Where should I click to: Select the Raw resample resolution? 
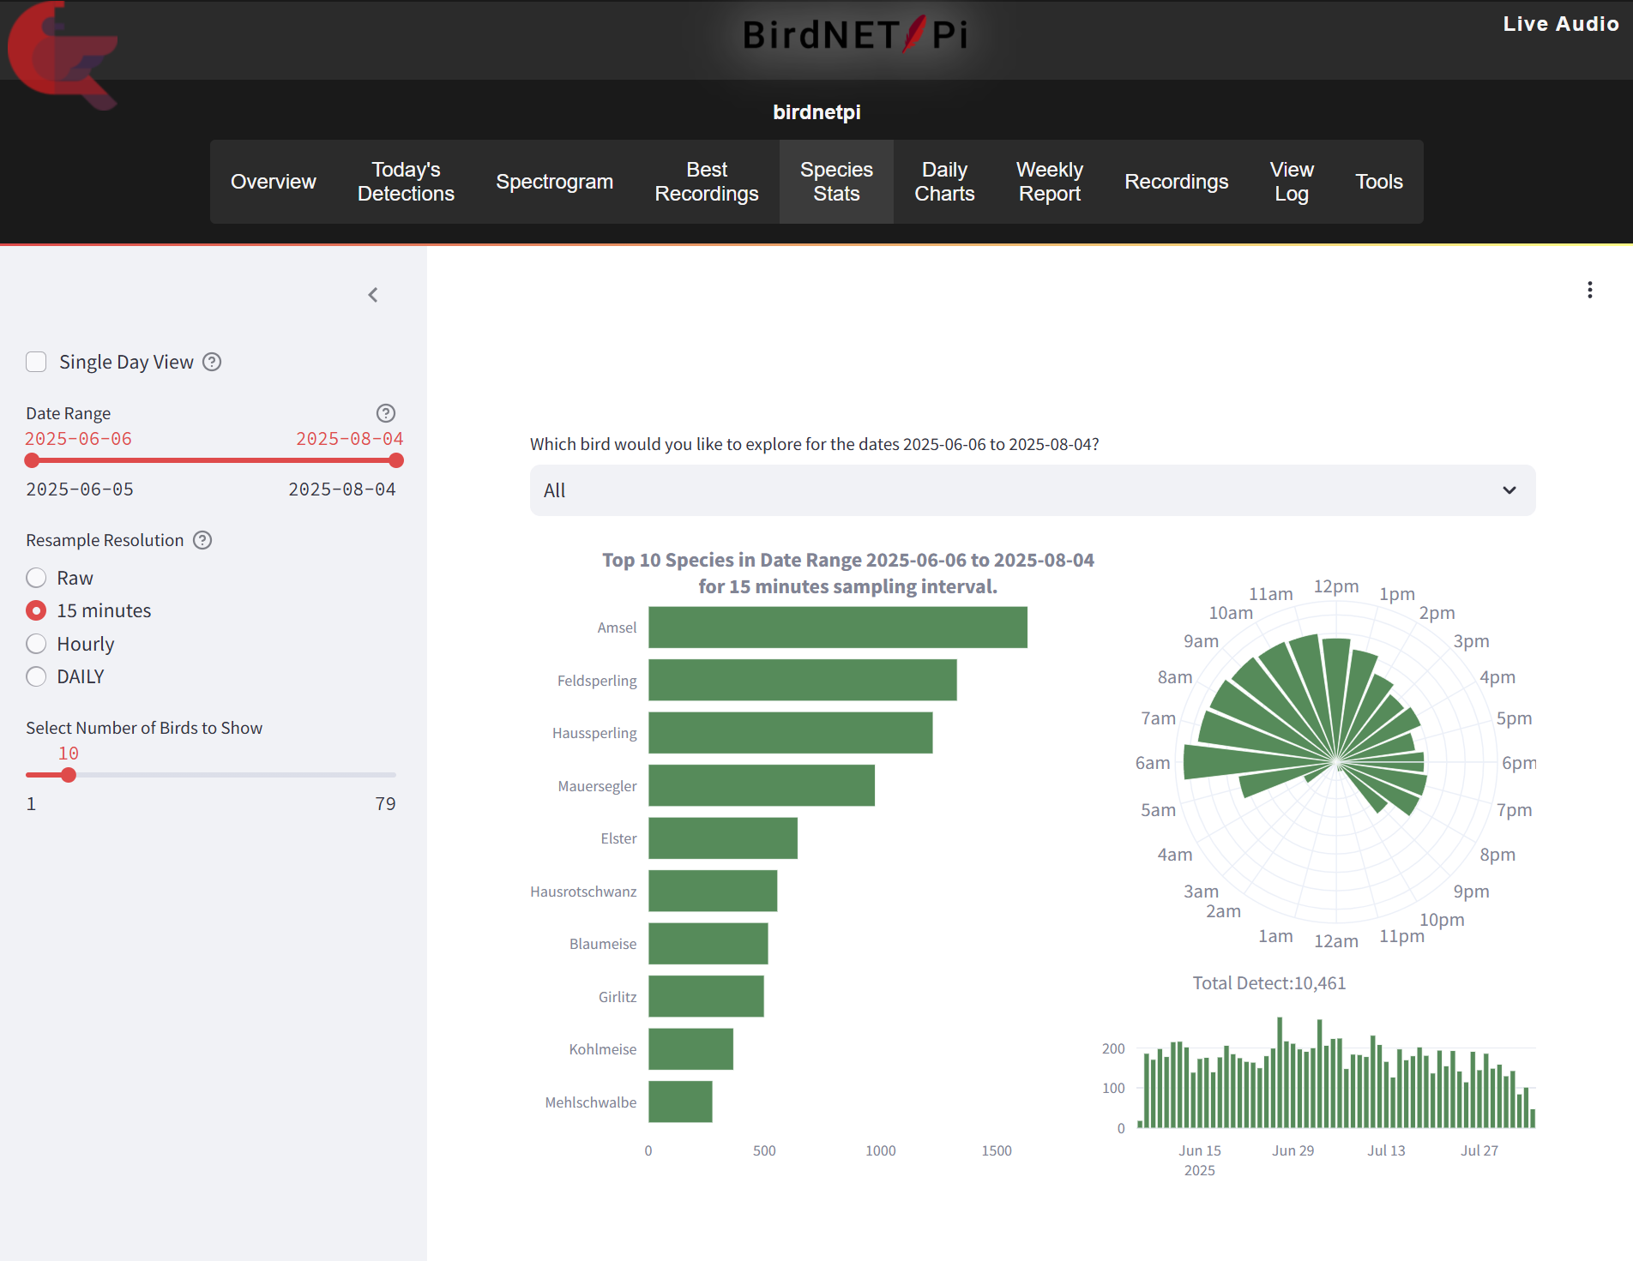click(x=36, y=578)
